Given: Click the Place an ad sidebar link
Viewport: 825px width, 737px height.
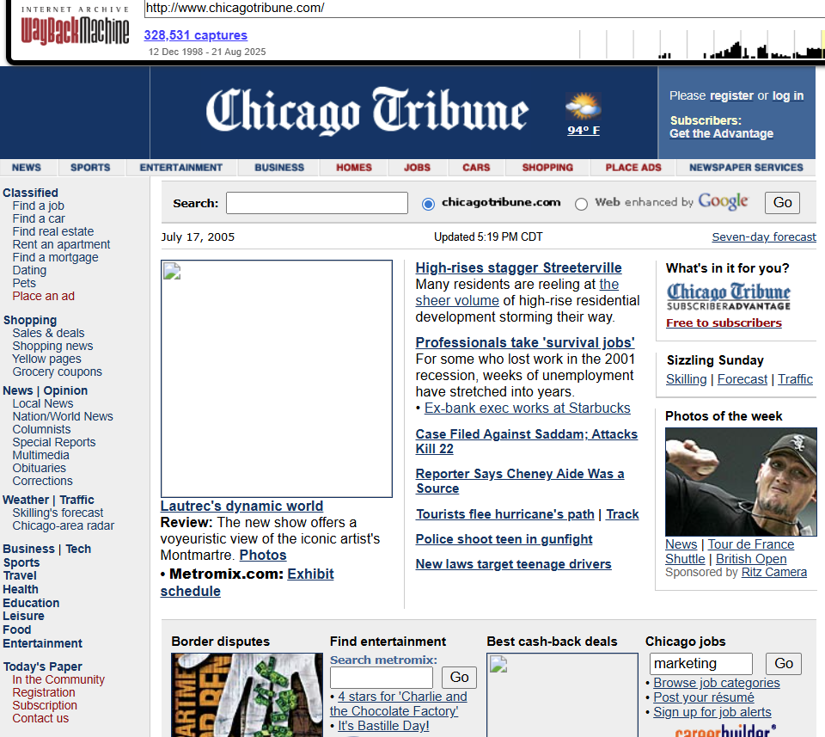Looking at the screenshot, I should pos(44,296).
